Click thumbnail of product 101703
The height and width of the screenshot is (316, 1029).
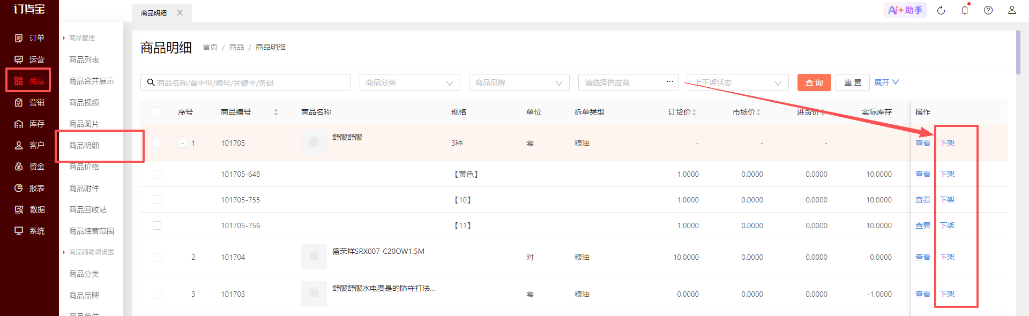pos(314,294)
